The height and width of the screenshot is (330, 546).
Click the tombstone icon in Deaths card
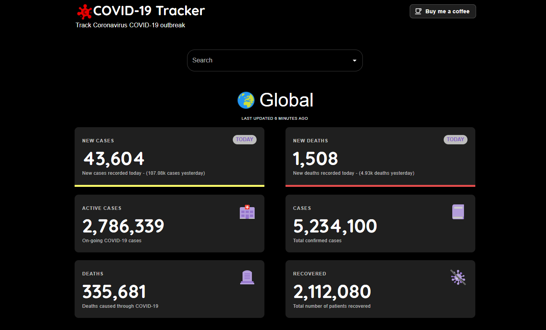247,277
